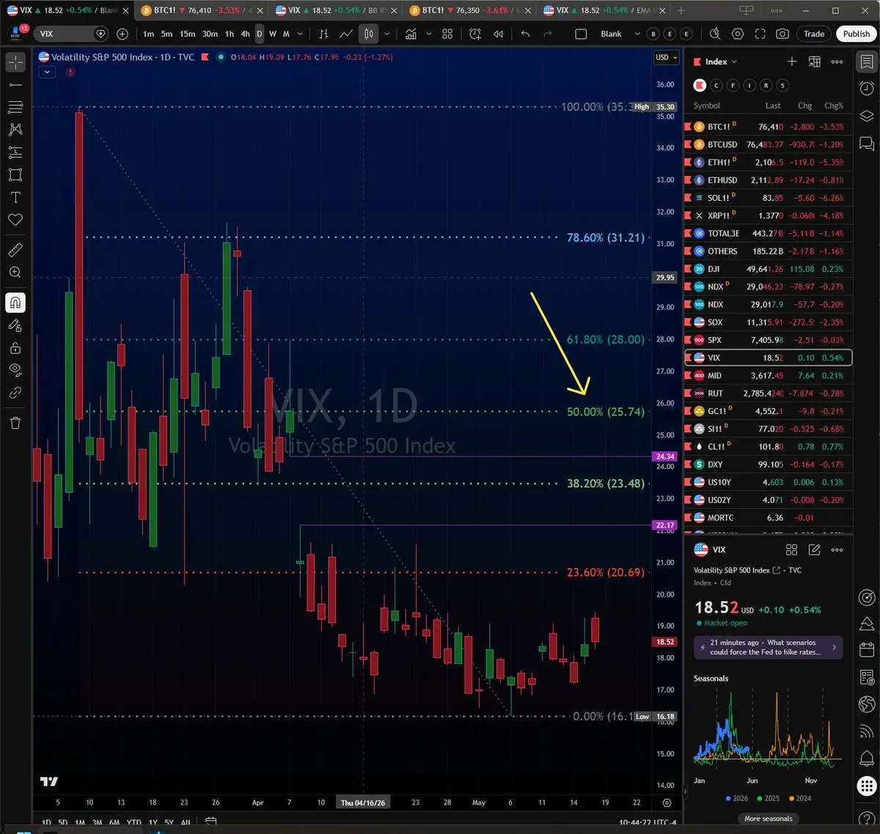The image size is (880, 834).
Task: Select the crosshair cursor tool
Action: tap(15, 62)
